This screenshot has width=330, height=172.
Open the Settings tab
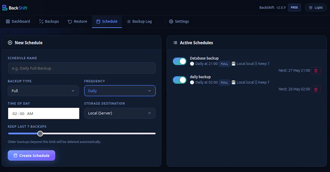coord(179,21)
